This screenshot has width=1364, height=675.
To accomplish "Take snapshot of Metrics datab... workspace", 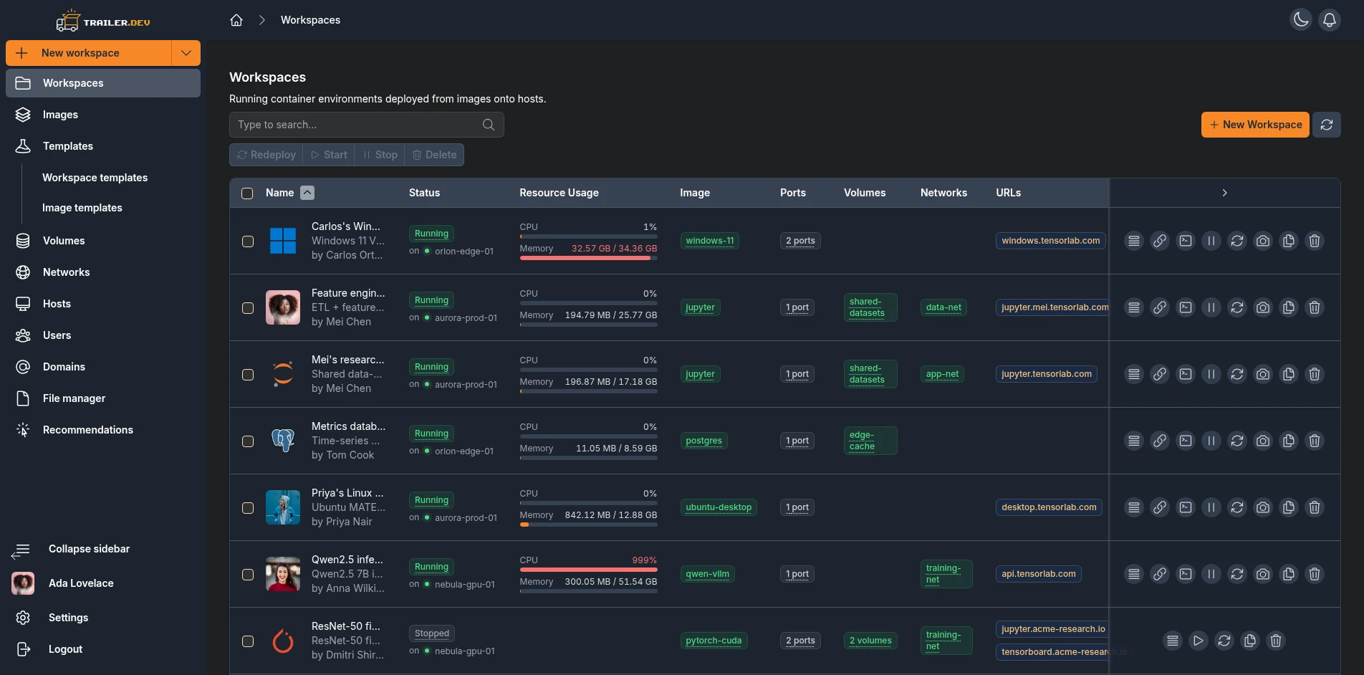I will pyautogui.click(x=1263, y=441).
